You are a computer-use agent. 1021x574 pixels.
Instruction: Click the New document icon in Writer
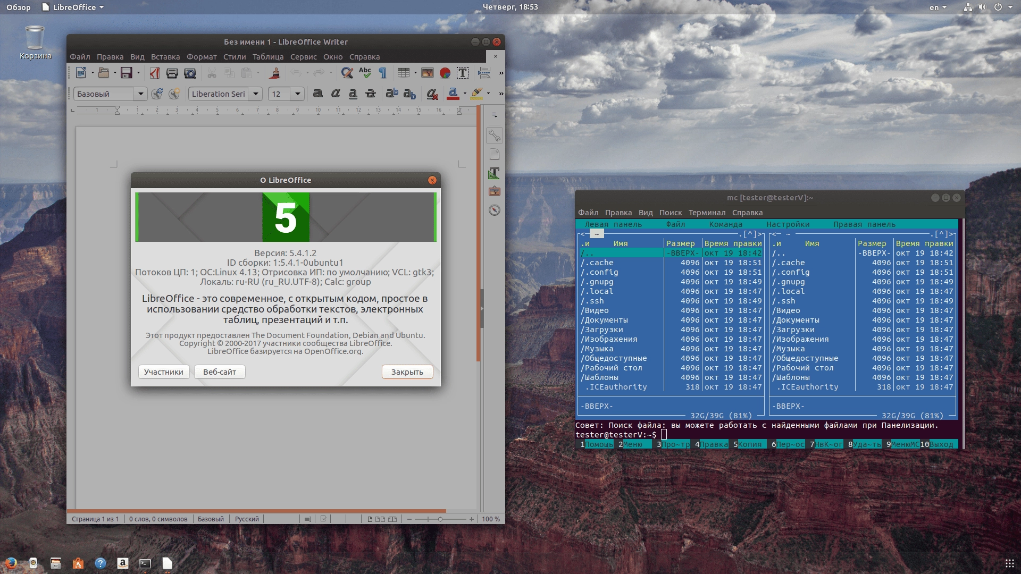pyautogui.click(x=81, y=73)
